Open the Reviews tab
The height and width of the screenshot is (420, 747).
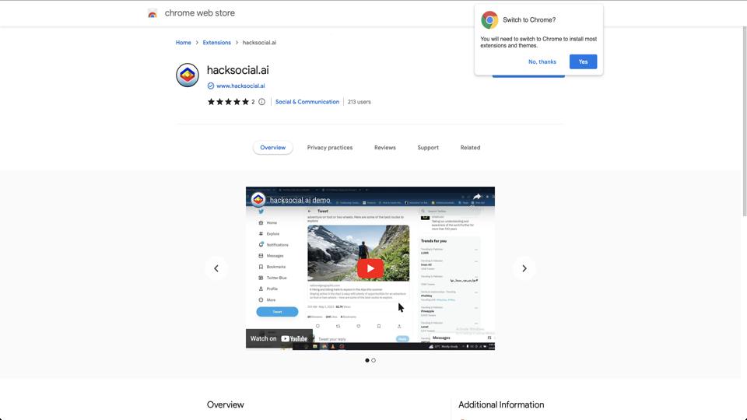[384, 148]
